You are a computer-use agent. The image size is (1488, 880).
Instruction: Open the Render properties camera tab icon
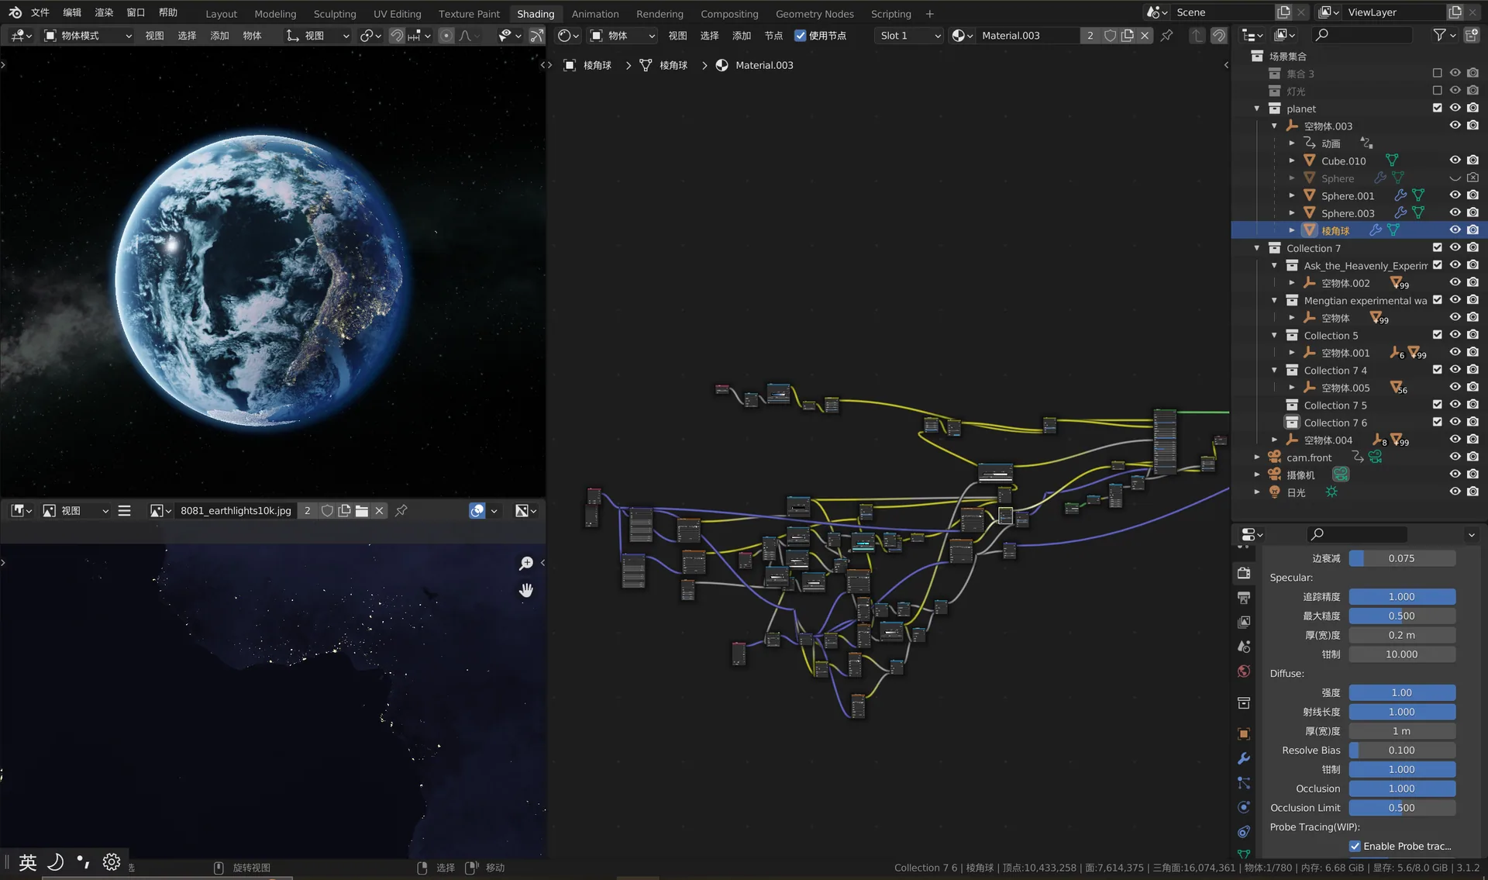[x=1244, y=573]
